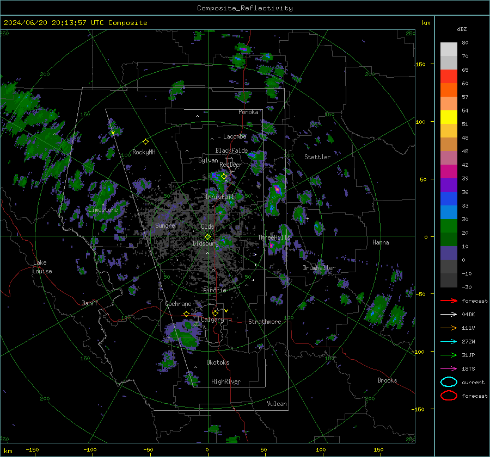Click the Calgary city label
Image resolution: width=490 pixels, height=457 pixels.
tap(212, 320)
